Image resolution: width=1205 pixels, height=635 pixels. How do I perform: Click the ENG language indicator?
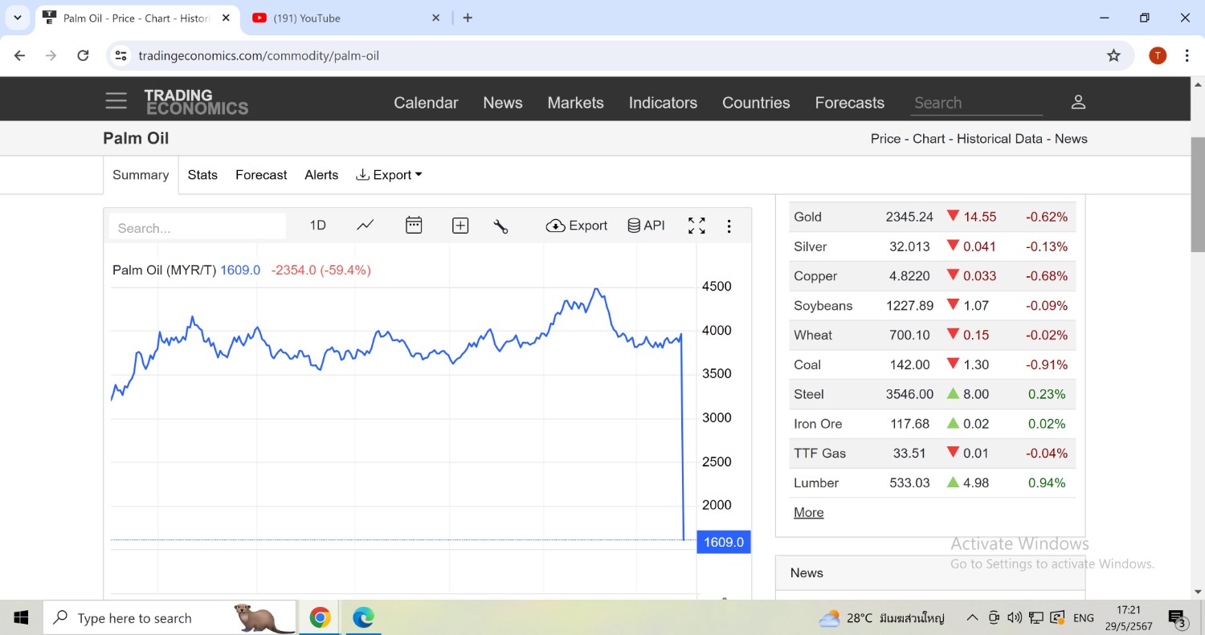pyautogui.click(x=1083, y=617)
